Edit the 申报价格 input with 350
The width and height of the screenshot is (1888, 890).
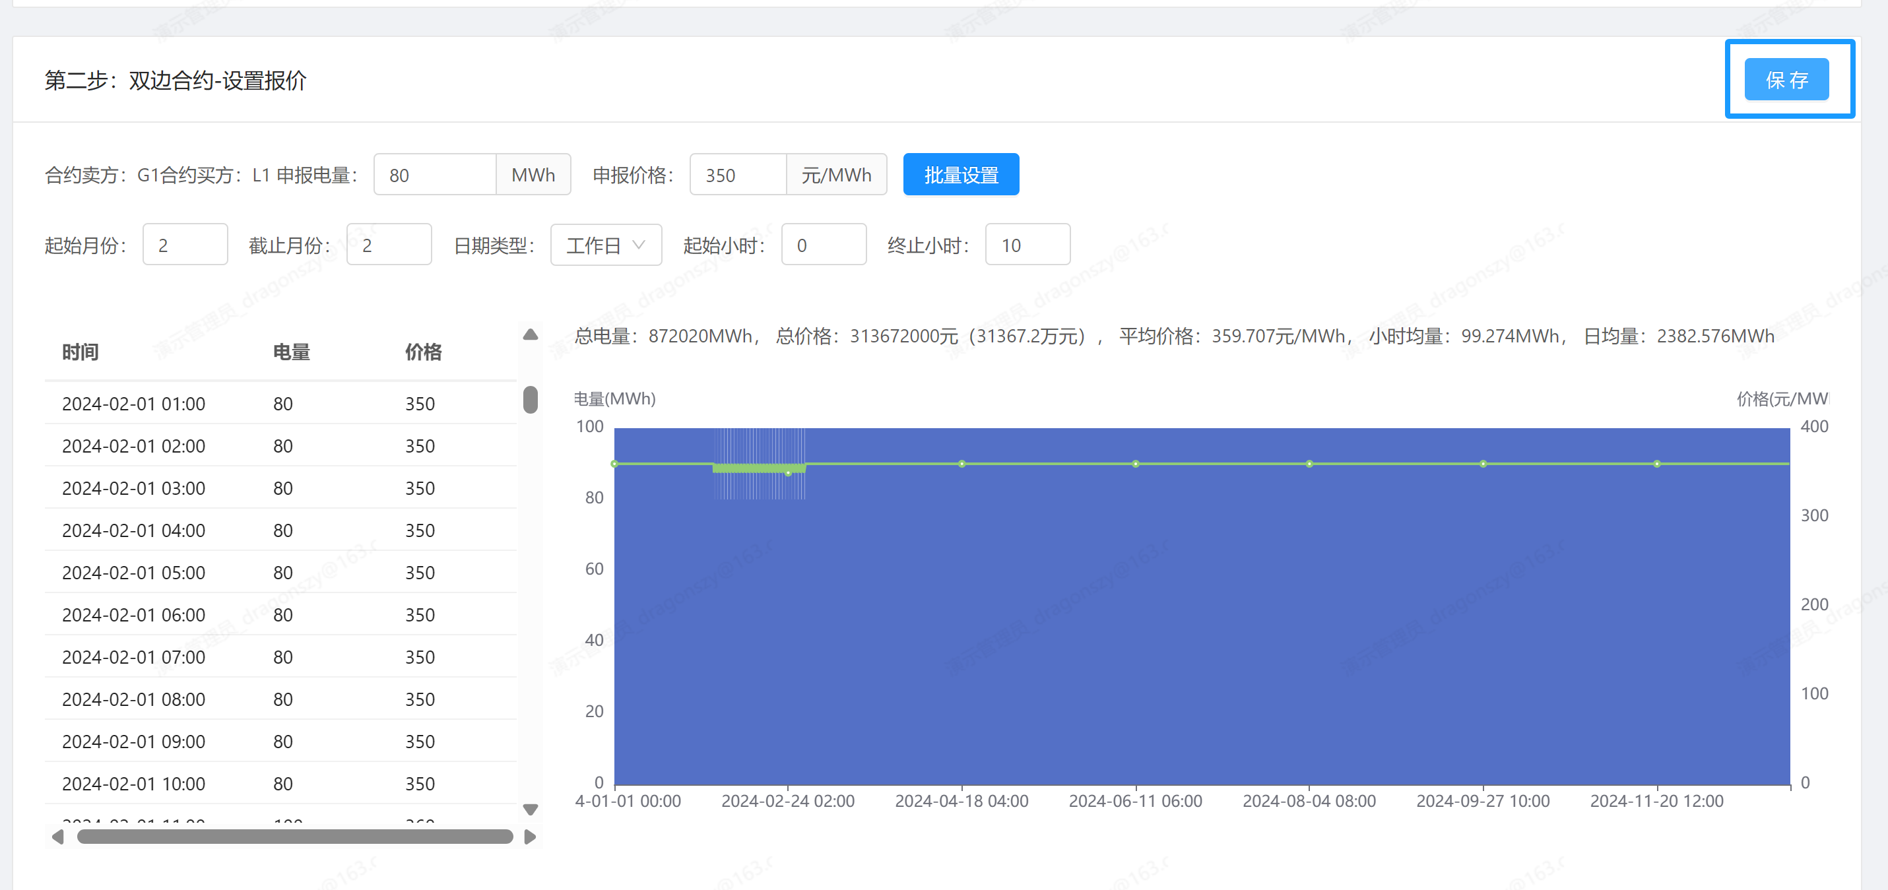738,174
